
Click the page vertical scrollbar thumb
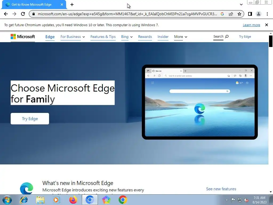click(271, 41)
